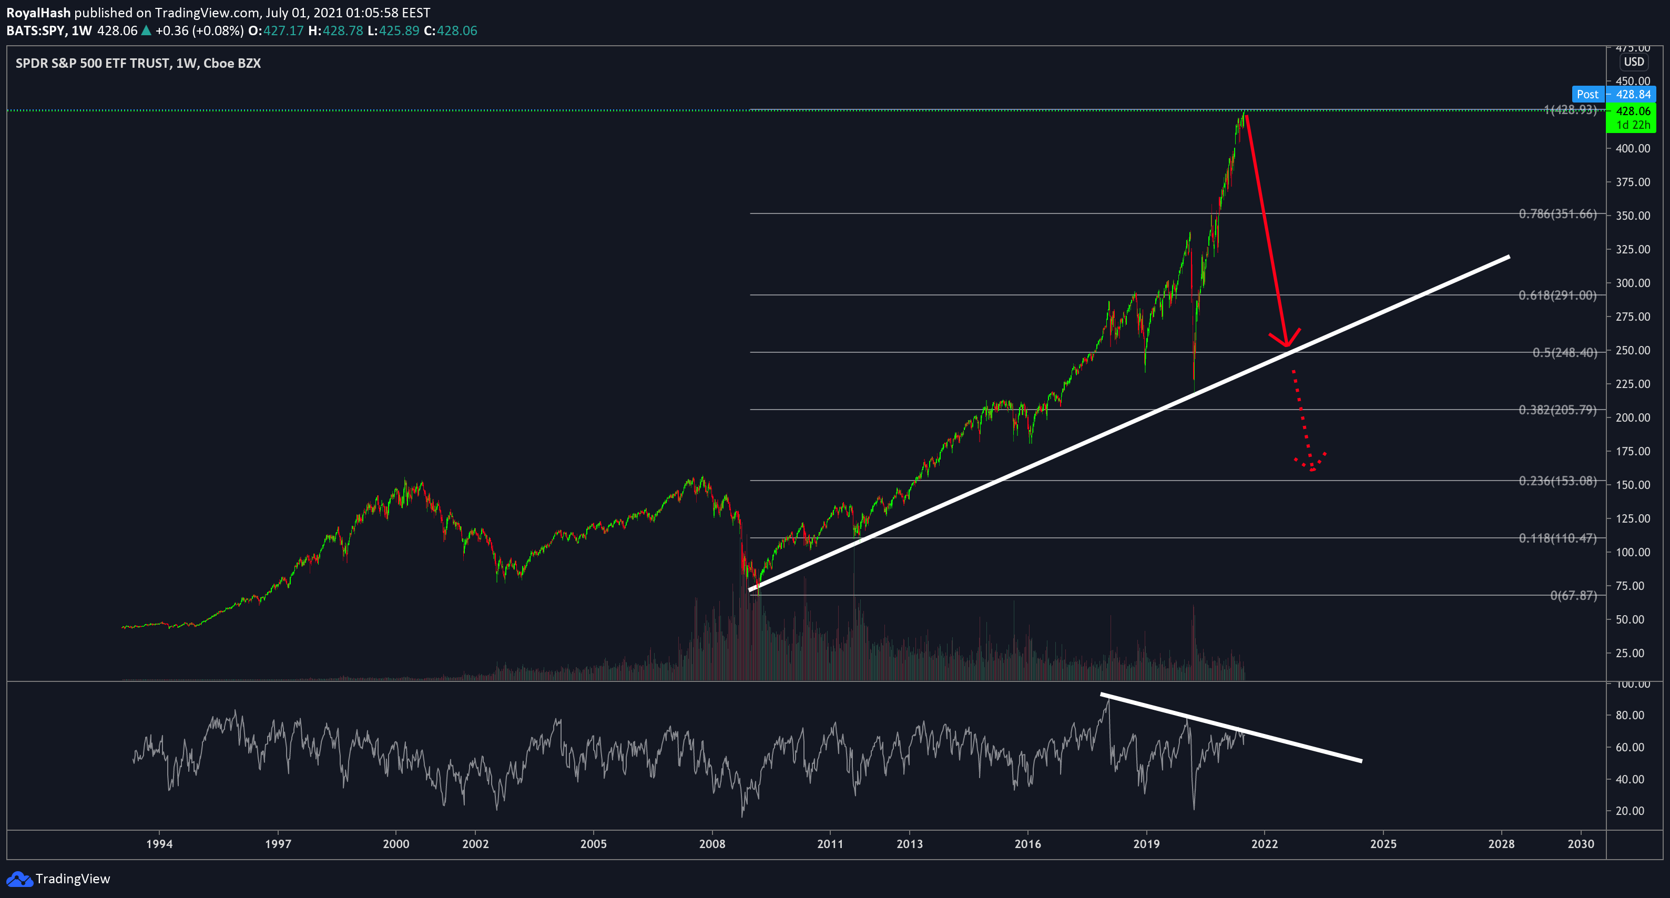This screenshot has height=898, width=1670.
Task: Click the 0(67.87) Fibonacci base label
Action: pyautogui.click(x=1573, y=595)
